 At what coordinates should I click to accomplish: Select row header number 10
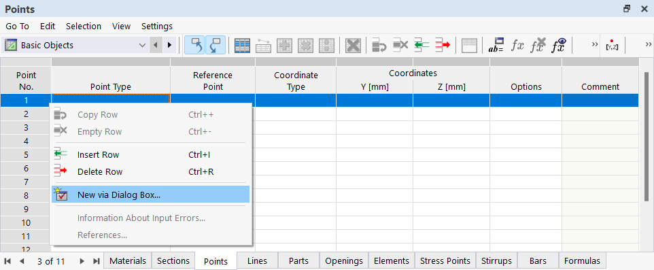[x=26, y=223]
